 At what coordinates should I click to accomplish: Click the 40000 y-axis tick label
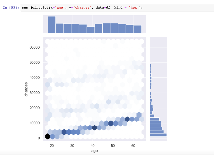[x=35, y=78]
